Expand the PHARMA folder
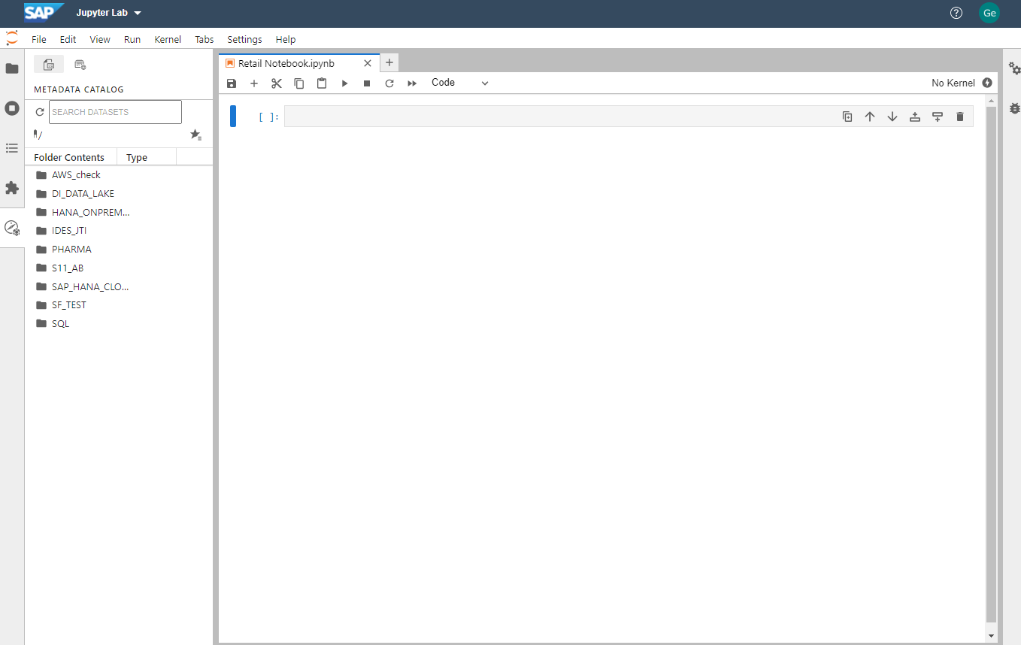This screenshot has width=1021, height=645. click(71, 250)
